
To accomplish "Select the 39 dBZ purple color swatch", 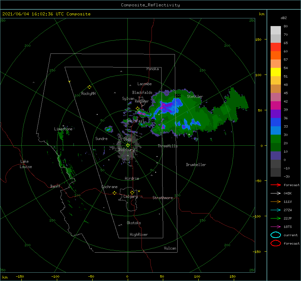I will point(276,114).
